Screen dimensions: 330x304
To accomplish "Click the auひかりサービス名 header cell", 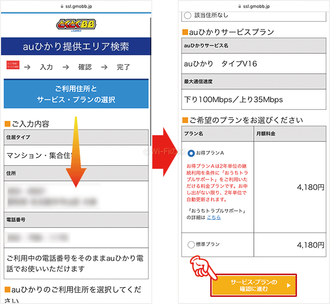I will 254,46.
